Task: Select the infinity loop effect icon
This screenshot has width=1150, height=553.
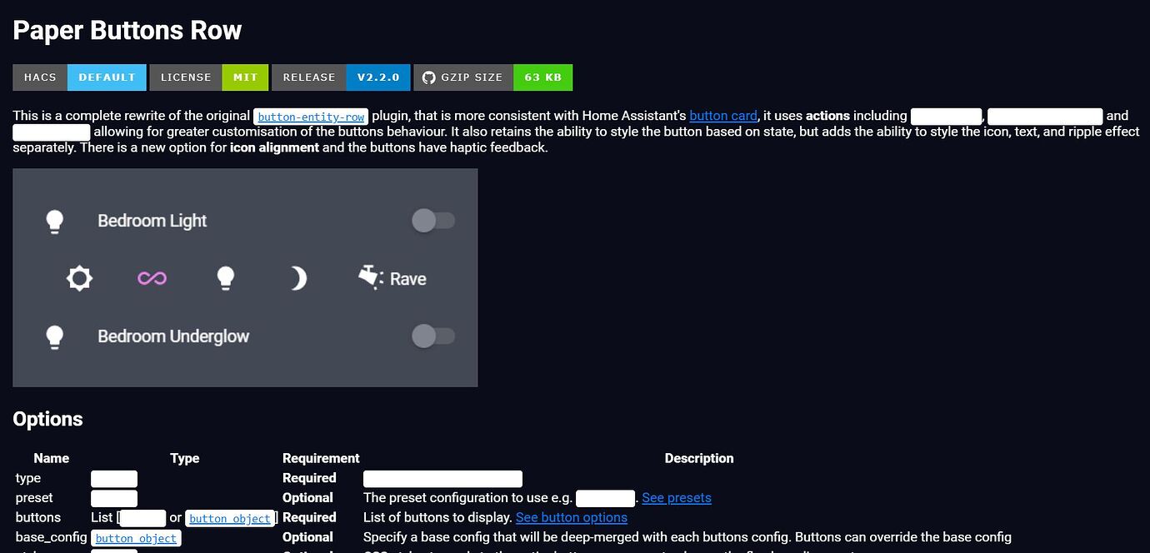Action: coord(152,278)
